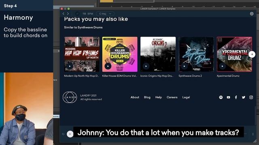The height and width of the screenshot is (145, 259).
Task: Open LANDR Instagram icon
Action: click(x=251, y=97)
